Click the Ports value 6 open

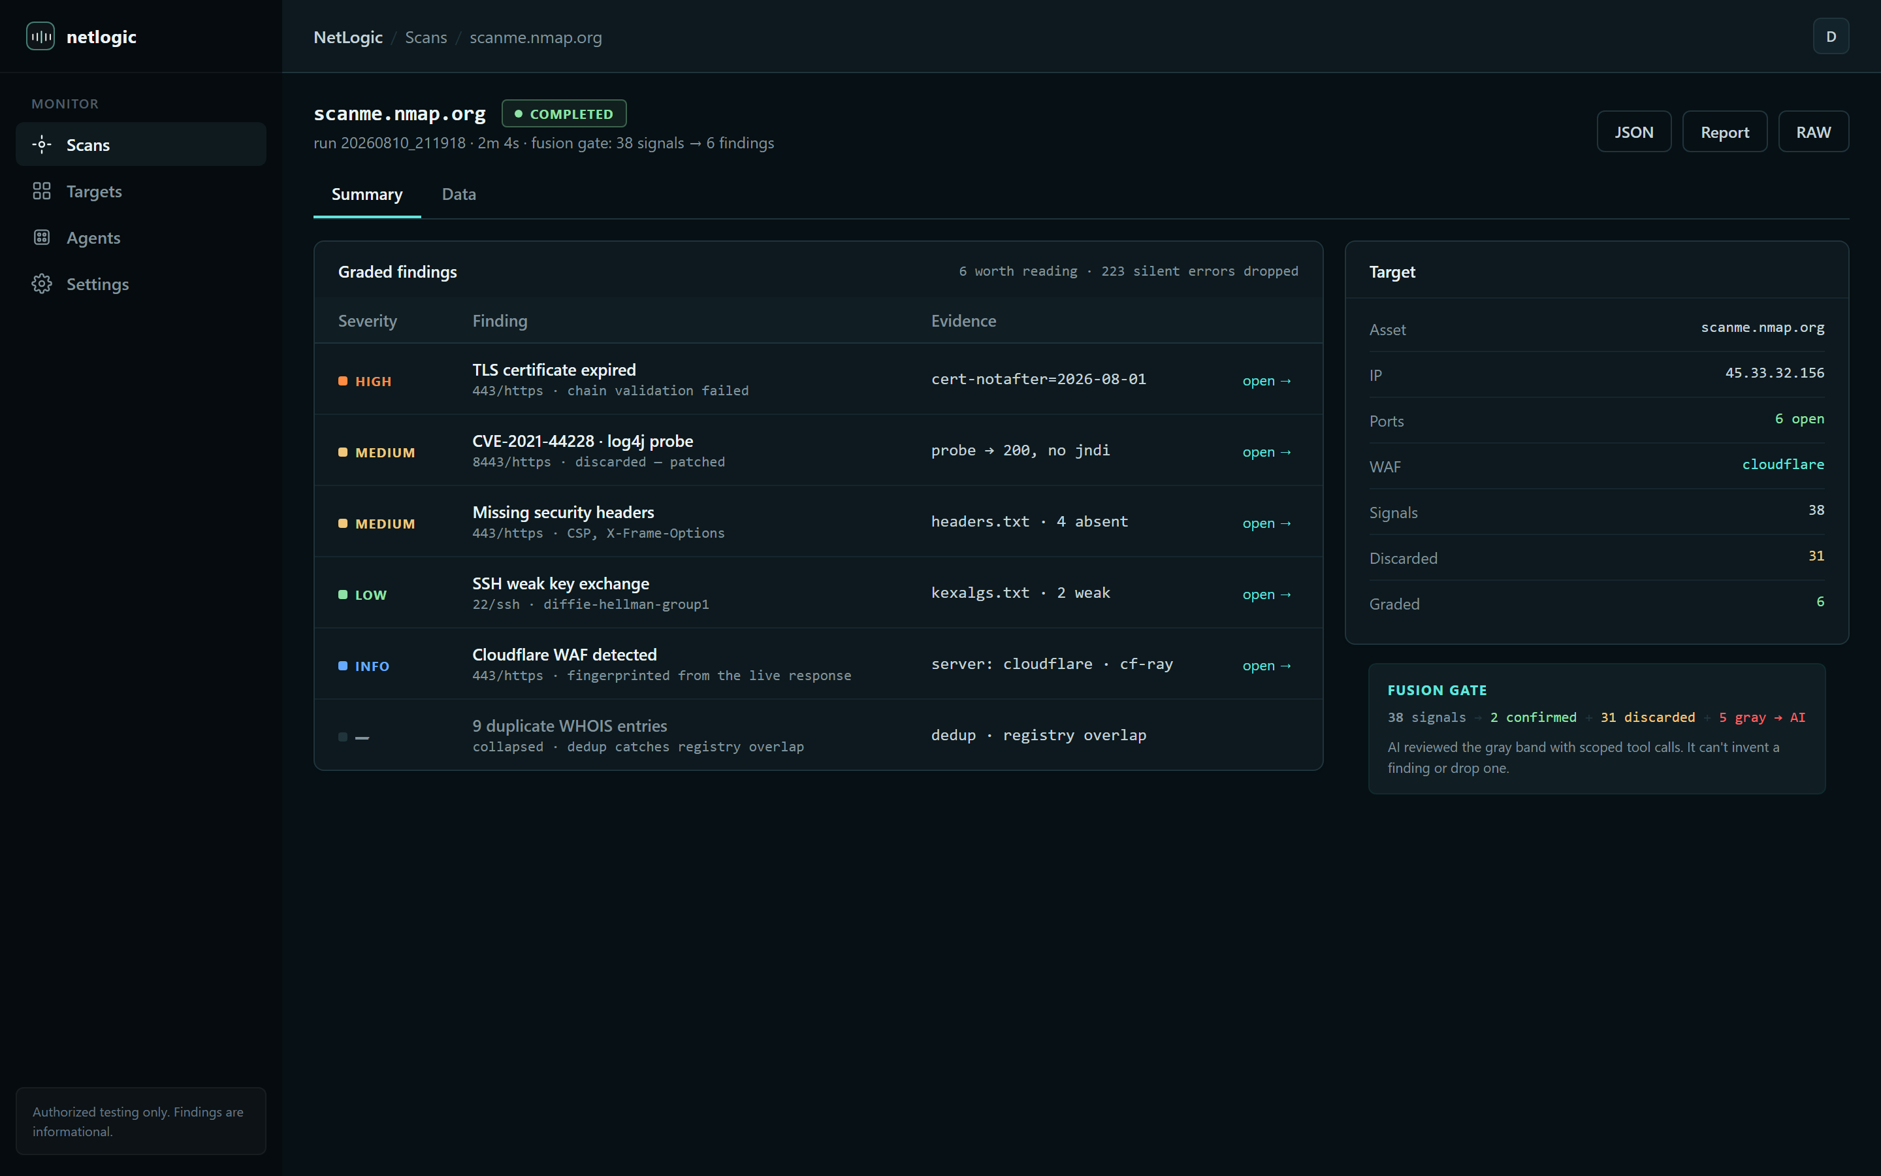coord(1799,418)
